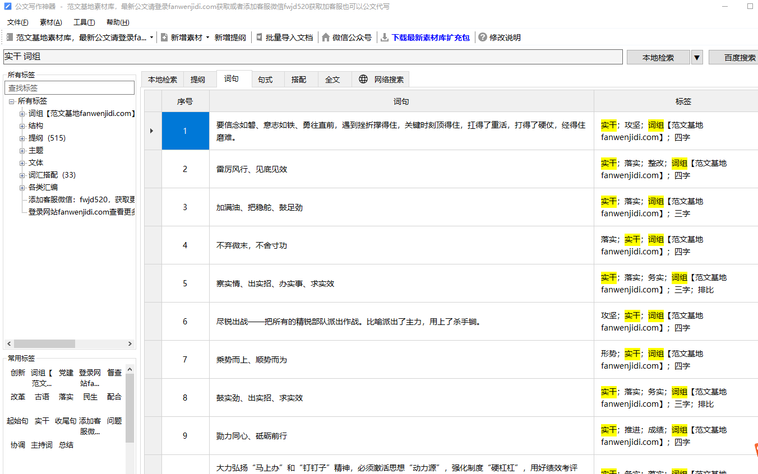Click the 创新 common tag
This screenshot has width=758, height=474.
click(x=18, y=373)
